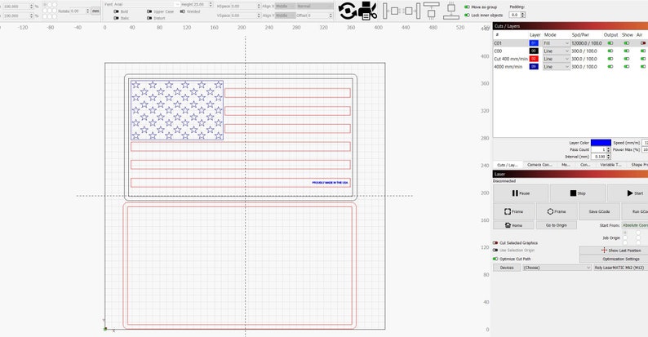Switch to Cuts / Layers tab
Image resolution: width=648 pixels, height=337 pixels.
[507, 165]
